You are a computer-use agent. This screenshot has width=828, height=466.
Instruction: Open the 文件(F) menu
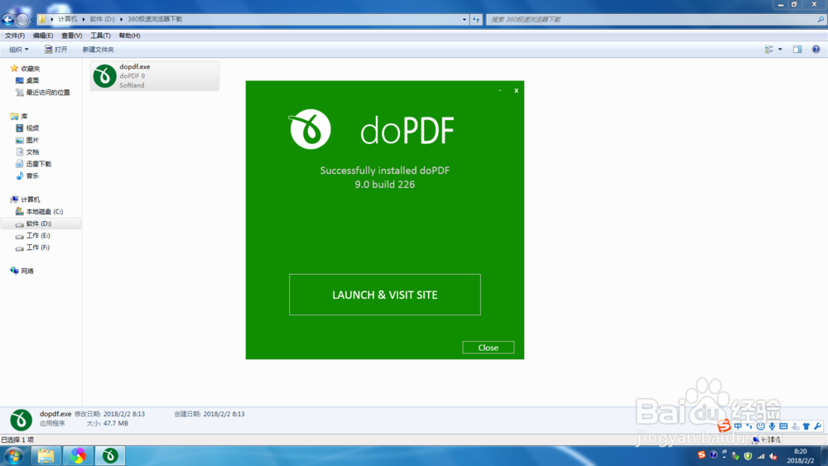pos(15,36)
